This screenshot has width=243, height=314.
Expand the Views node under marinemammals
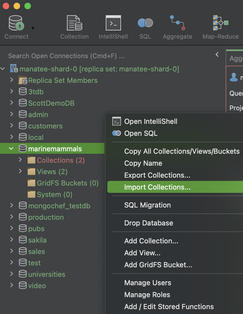click(20, 171)
